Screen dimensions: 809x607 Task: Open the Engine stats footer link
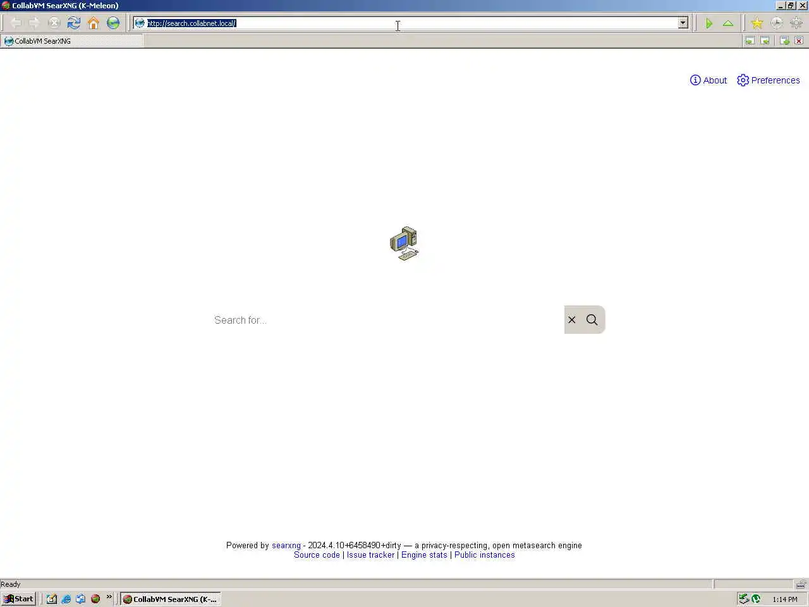424,555
